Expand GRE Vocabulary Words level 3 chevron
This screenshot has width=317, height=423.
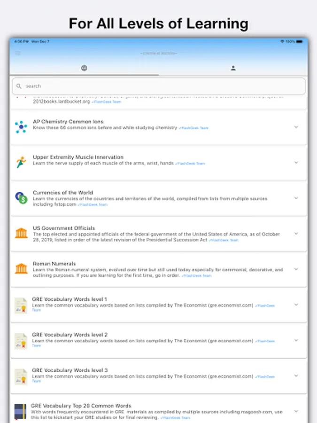(x=296, y=376)
